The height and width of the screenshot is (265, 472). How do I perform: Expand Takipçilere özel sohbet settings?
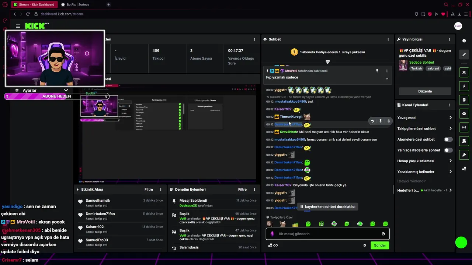450,128
